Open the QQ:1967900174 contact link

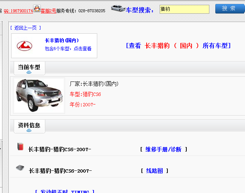pos(19,11)
